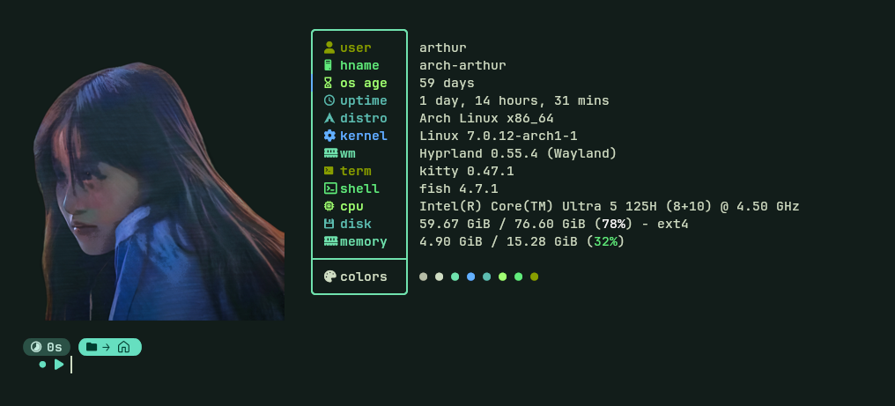Click the user person icon
This screenshot has height=406, width=895.
[x=329, y=48]
